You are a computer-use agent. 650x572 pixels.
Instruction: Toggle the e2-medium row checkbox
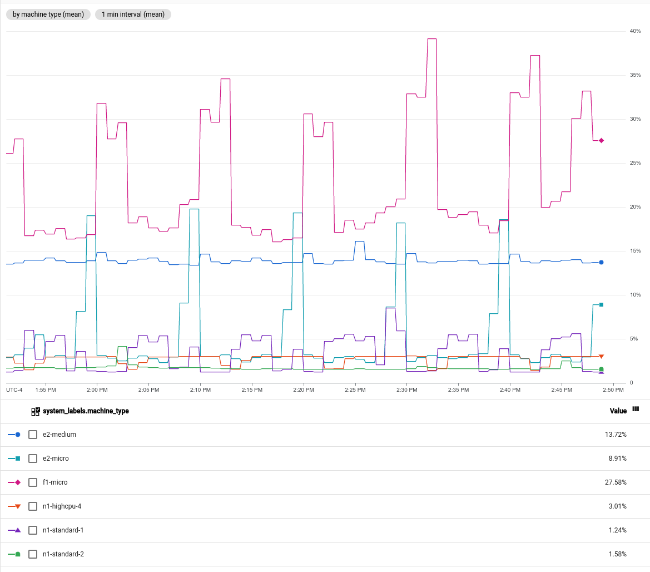[32, 434]
